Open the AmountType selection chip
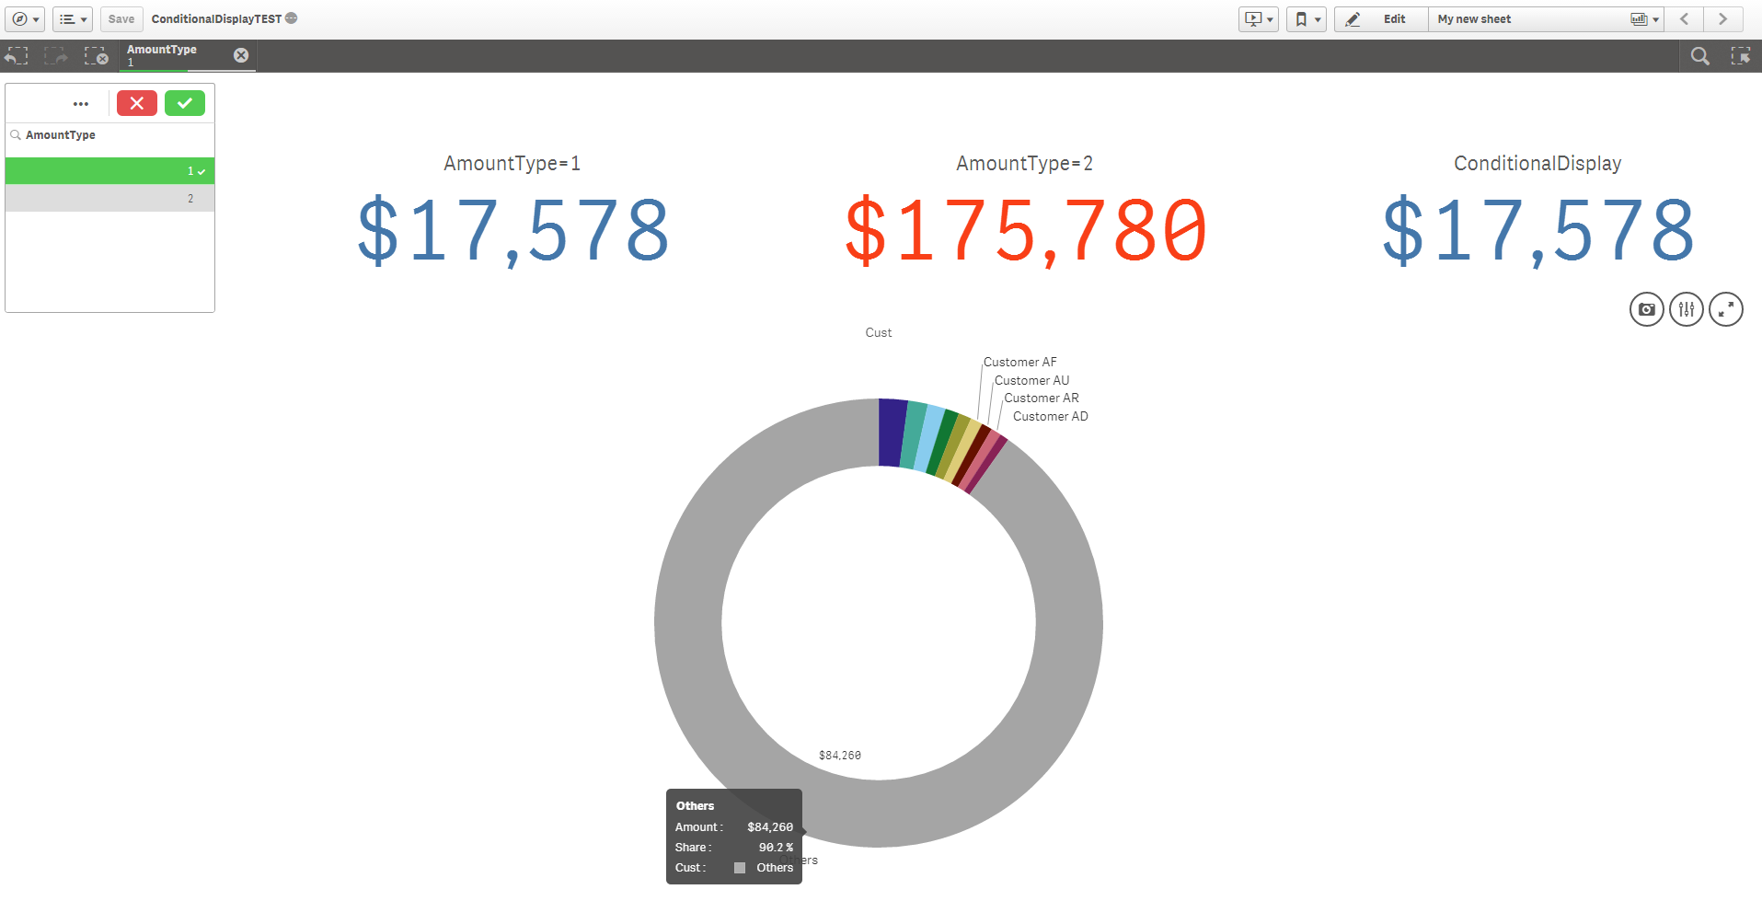This screenshot has height=901, width=1762. (175, 55)
